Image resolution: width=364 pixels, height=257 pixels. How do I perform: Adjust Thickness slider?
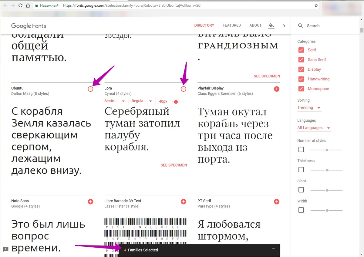(326, 170)
